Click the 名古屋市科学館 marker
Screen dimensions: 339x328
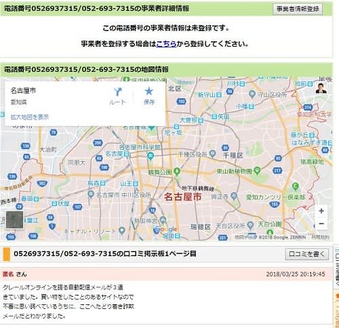tap(151, 155)
